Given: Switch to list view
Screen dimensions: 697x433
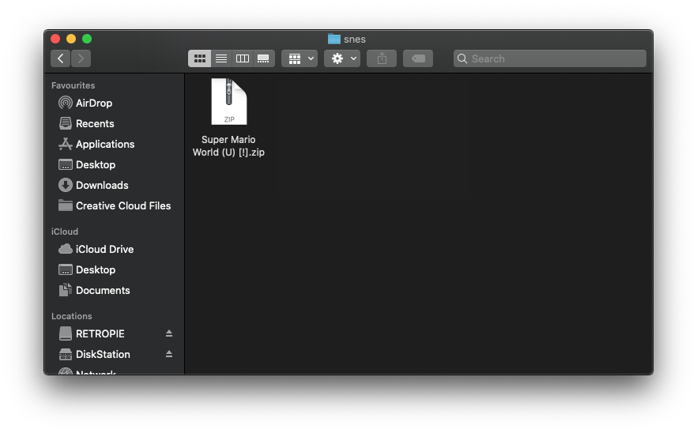Looking at the screenshot, I should 221,58.
